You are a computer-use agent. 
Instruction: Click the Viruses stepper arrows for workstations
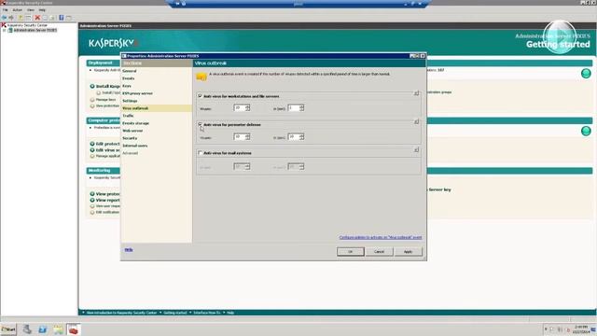click(247, 108)
